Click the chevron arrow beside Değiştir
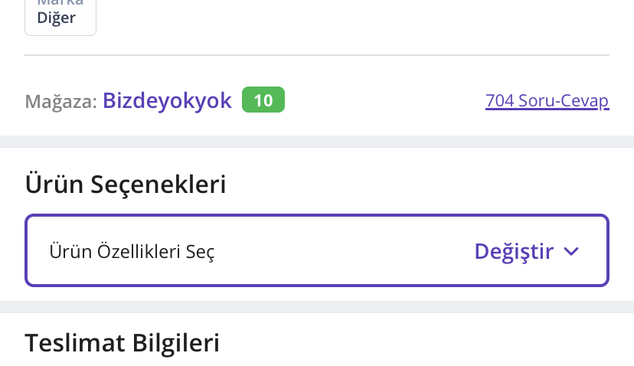Viewport: 634px width, 366px height. click(x=570, y=252)
